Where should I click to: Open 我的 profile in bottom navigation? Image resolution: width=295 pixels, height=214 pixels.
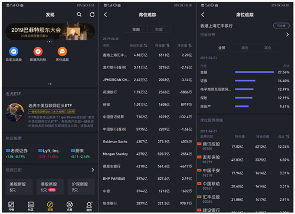click(x=89, y=206)
